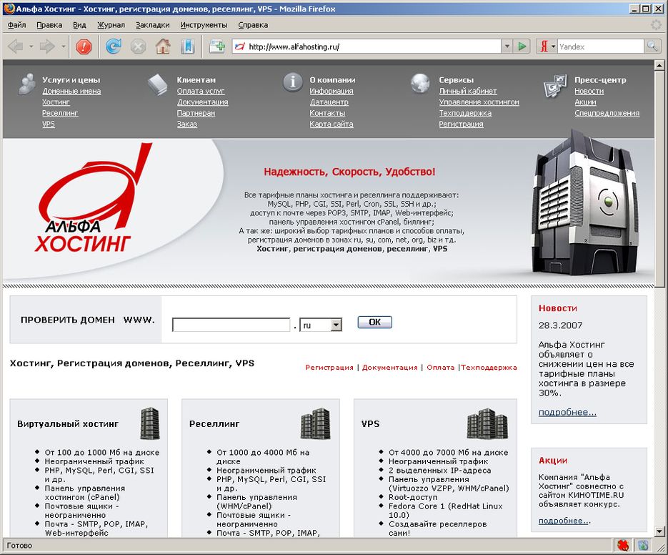The image size is (668, 555).
Task: Open the Вид menu
Action: click(79, 25)
